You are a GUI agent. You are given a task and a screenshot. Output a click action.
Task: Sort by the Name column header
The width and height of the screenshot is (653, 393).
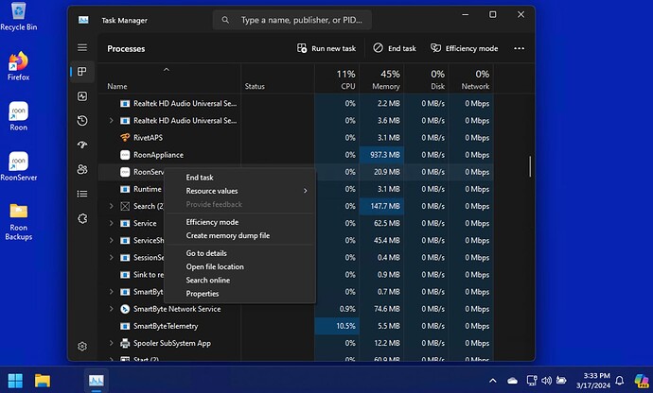tap(169, 78)
